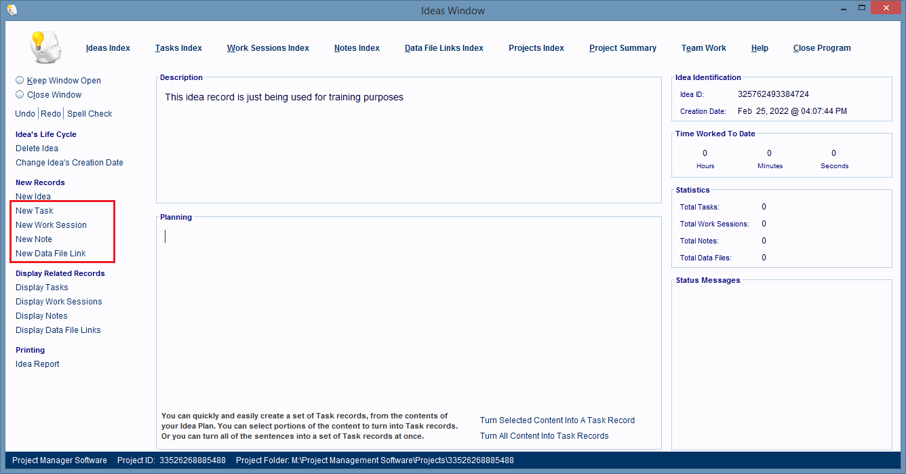Image resolution: width=906 pixels, height=474 pixels.
Task: Click Turn Selected Content Into A Task Record
Action: coord(557,420)
